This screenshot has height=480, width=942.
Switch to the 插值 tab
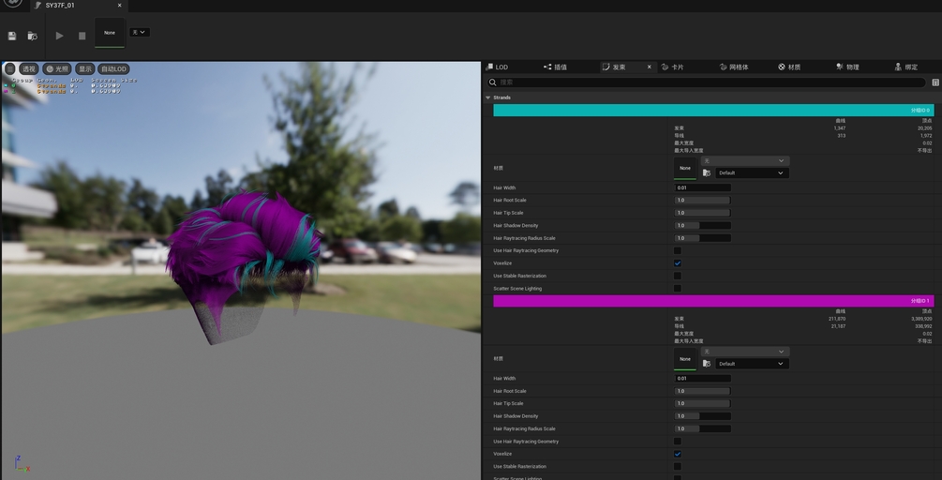coord(555,67)
